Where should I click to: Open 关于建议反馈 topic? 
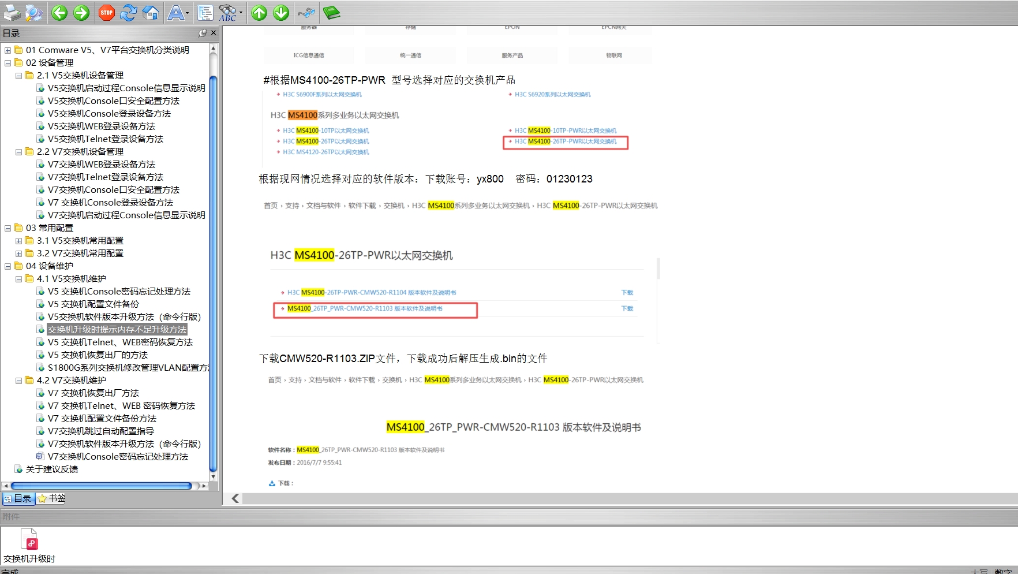coord(52,469)
